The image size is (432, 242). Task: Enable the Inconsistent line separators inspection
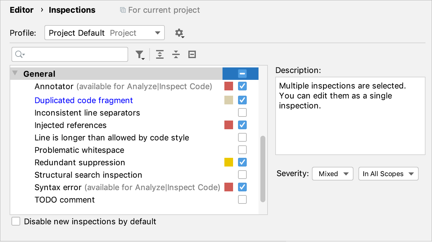click(x=242, y=112)
